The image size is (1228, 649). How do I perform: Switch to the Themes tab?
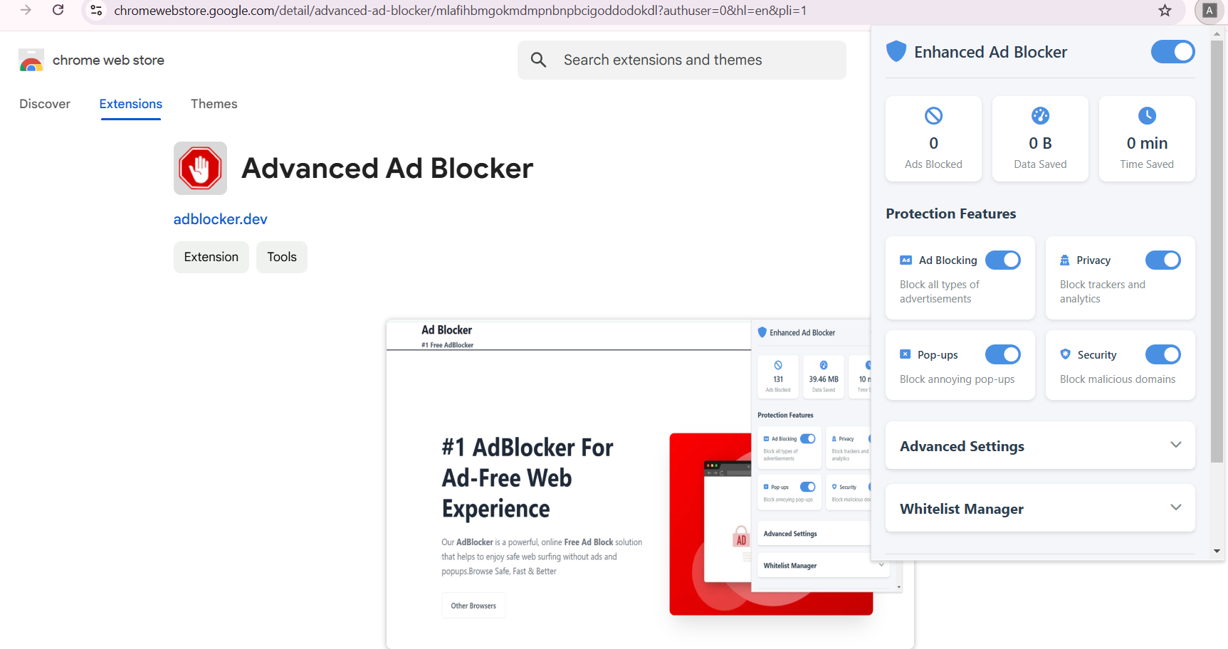[x=214, y=104]
